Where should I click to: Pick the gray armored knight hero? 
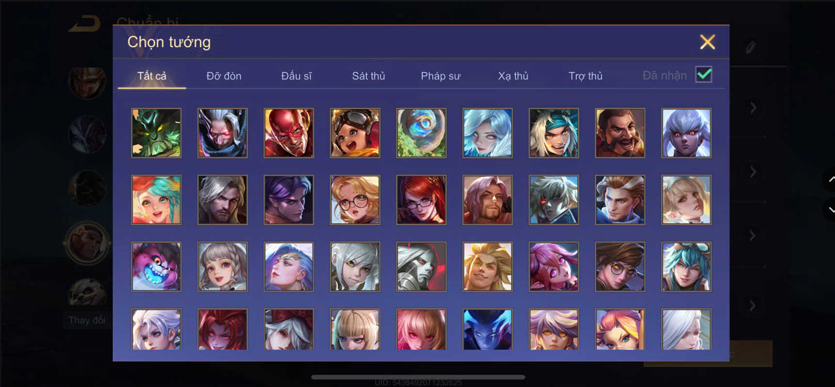[421, 267]
